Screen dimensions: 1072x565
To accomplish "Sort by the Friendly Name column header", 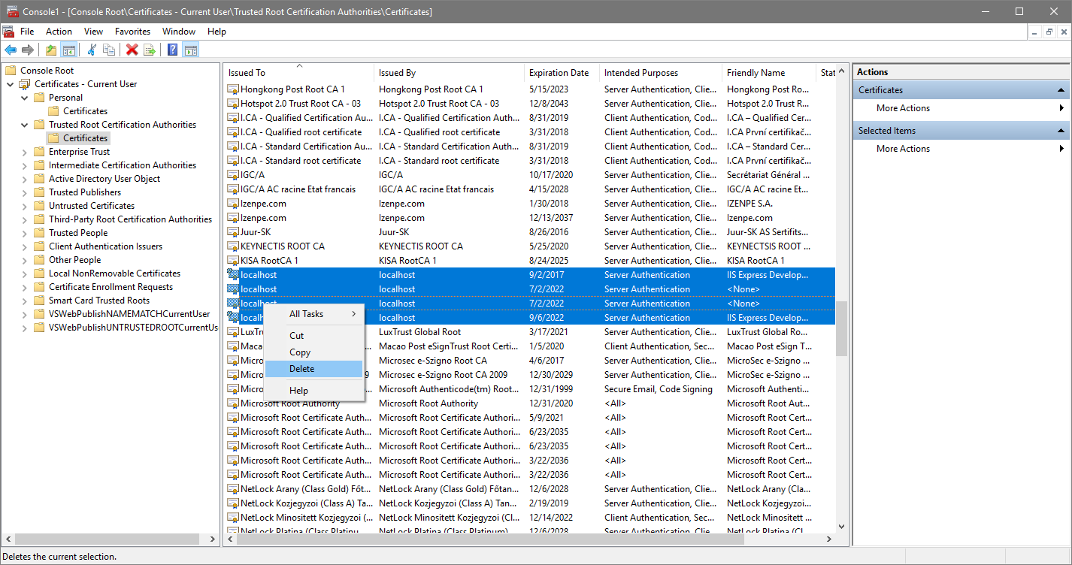I will [770, 73].
